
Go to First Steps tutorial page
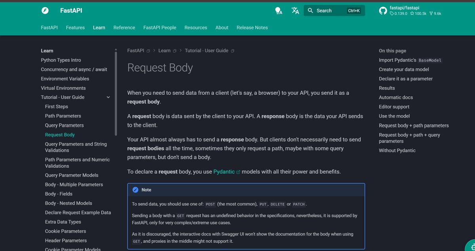pos(57,106)
